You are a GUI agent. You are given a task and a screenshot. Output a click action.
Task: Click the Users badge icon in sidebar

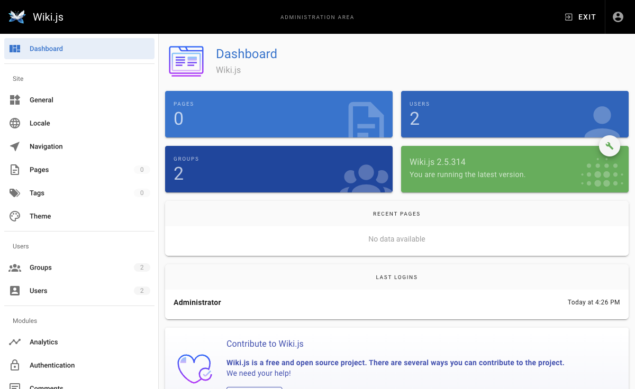[x=15, y=291]
